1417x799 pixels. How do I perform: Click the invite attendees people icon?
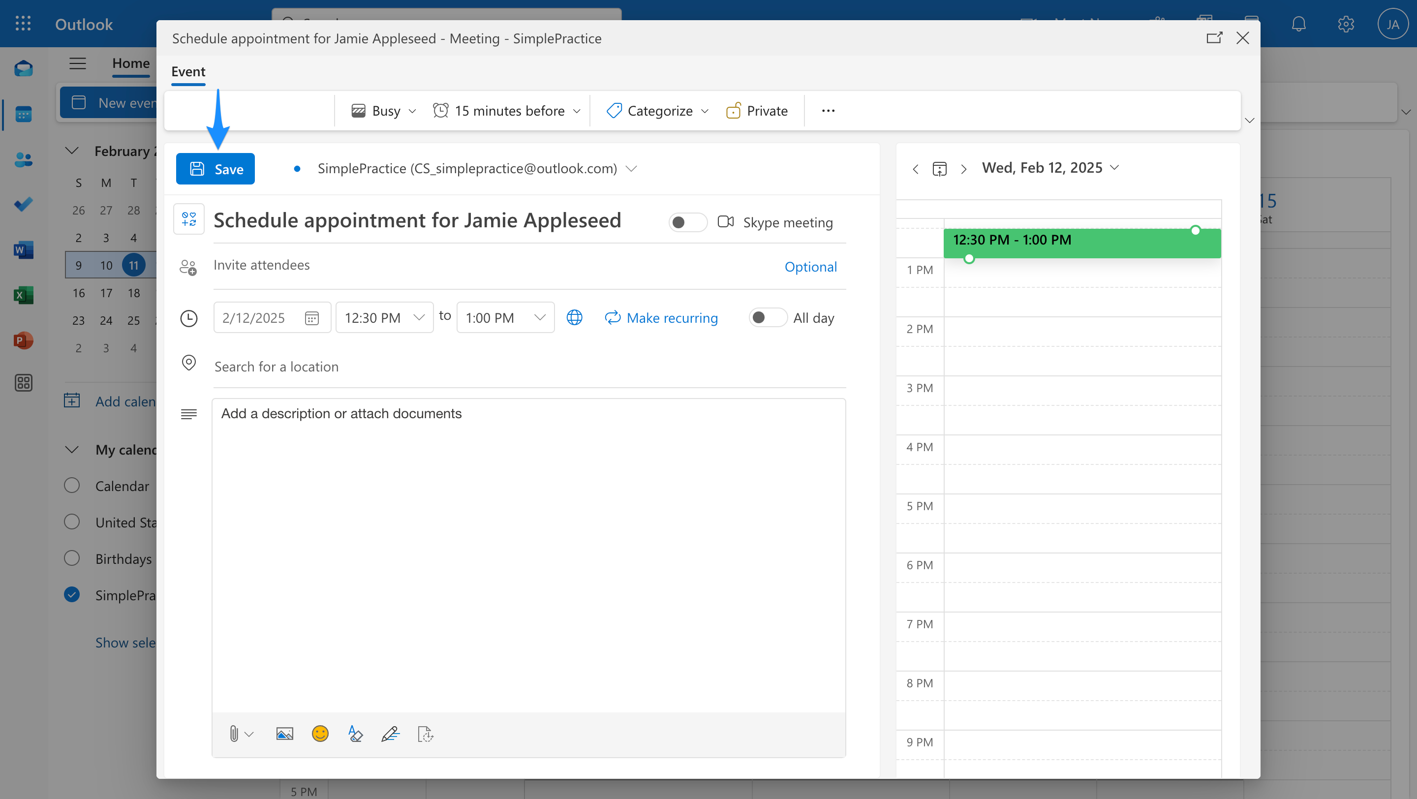click(188, 267)
